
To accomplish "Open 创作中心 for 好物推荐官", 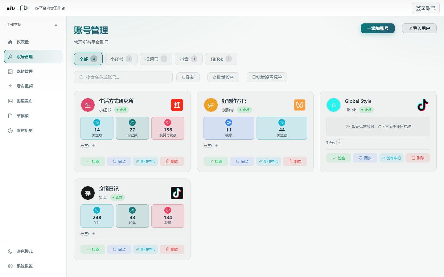I will pos(269,161).
